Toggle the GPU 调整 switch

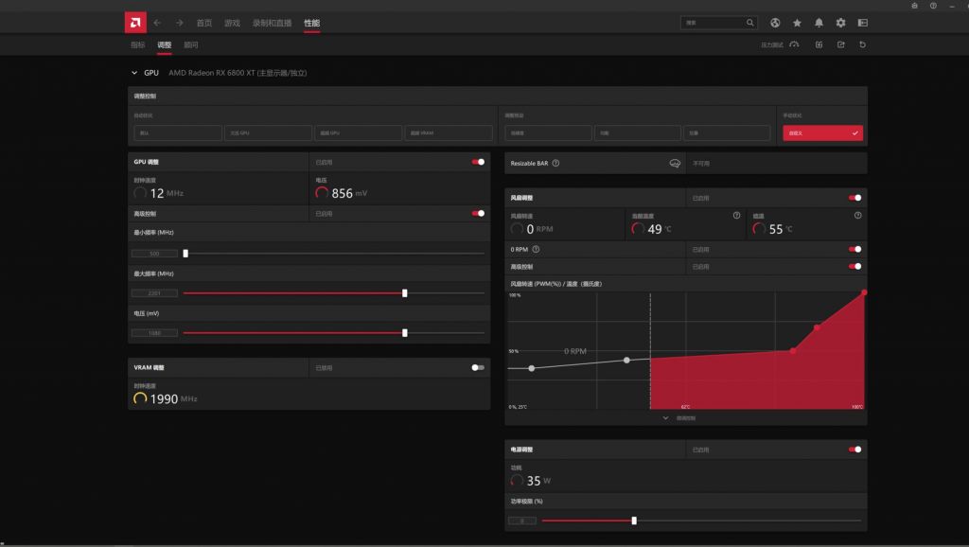coord(478,162)
